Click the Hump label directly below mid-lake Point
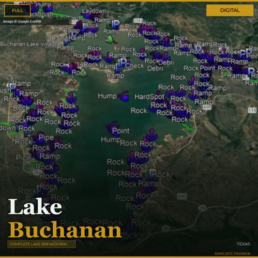258x258 pixels. point(110,140)
